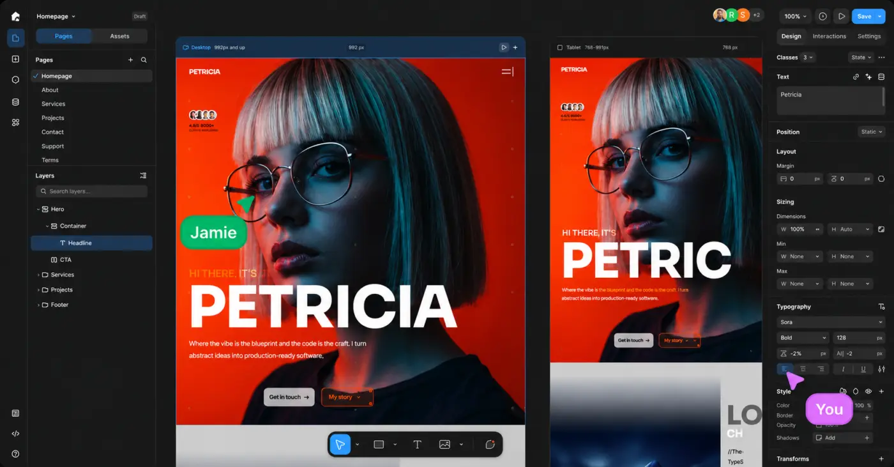Toggle italic text style

pos(843,369)
